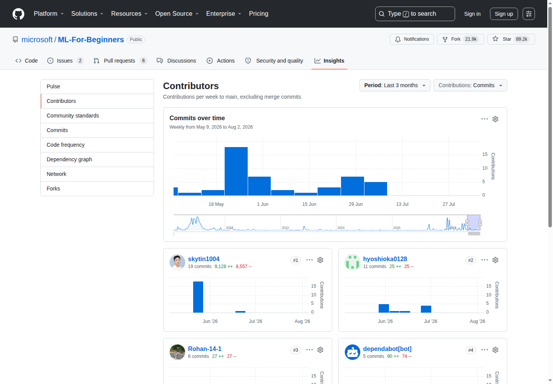Switch to the Pull requests tab

pyautogui.click(x=120, y=61)
